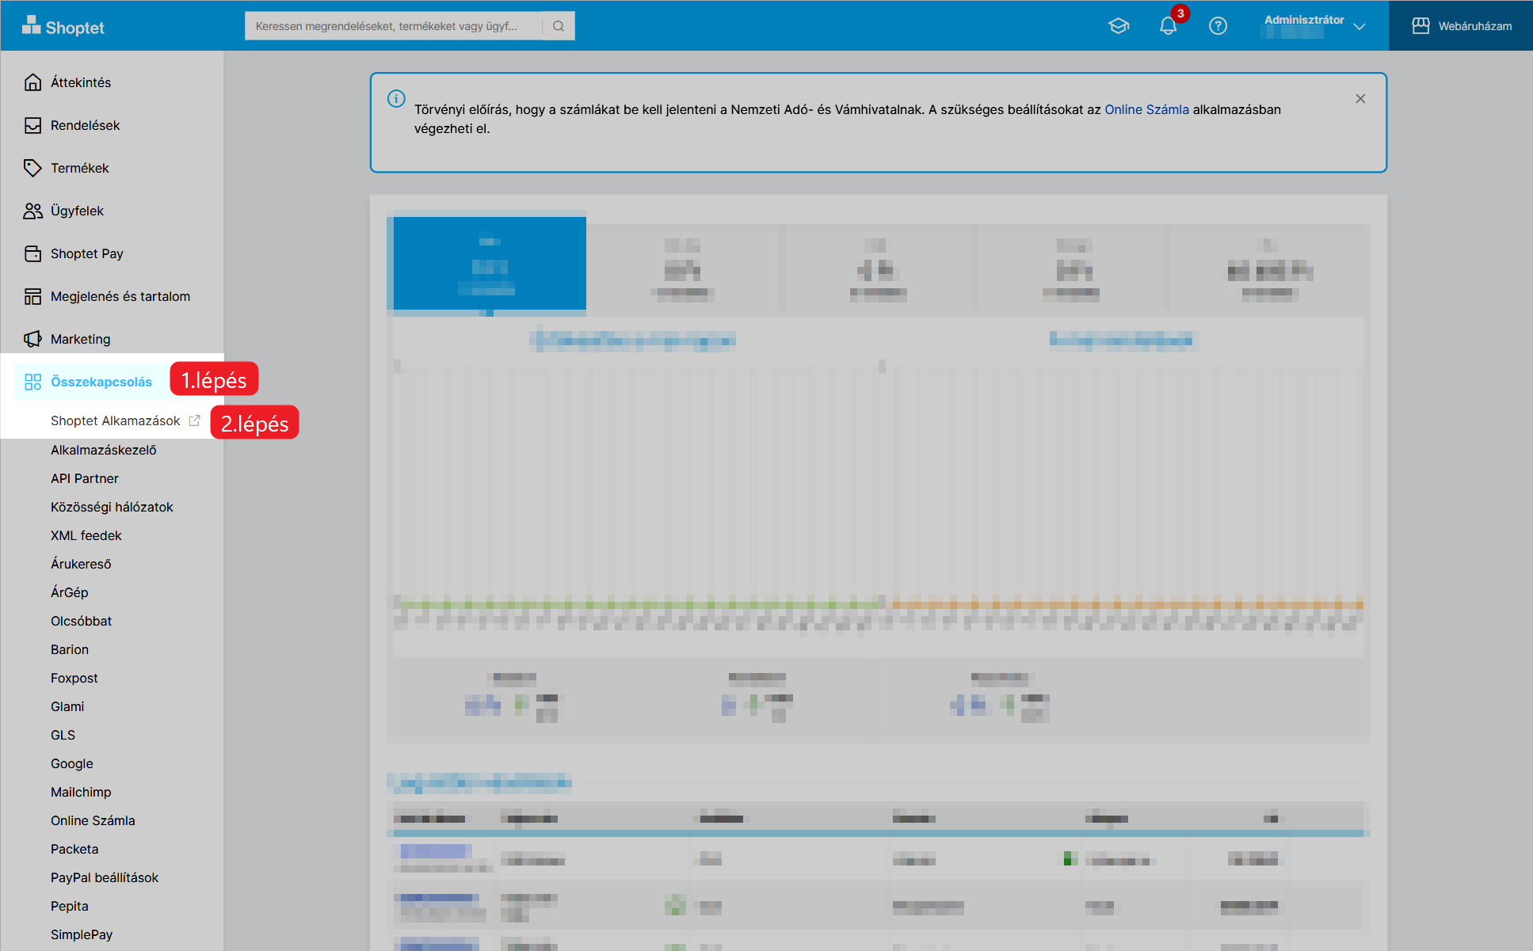The image size is (1533, 951).
Task: Click the graduation cap academy icon
Action: click(1118, 26)
